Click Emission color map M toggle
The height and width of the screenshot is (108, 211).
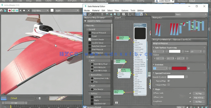click(x=189, y=68)
